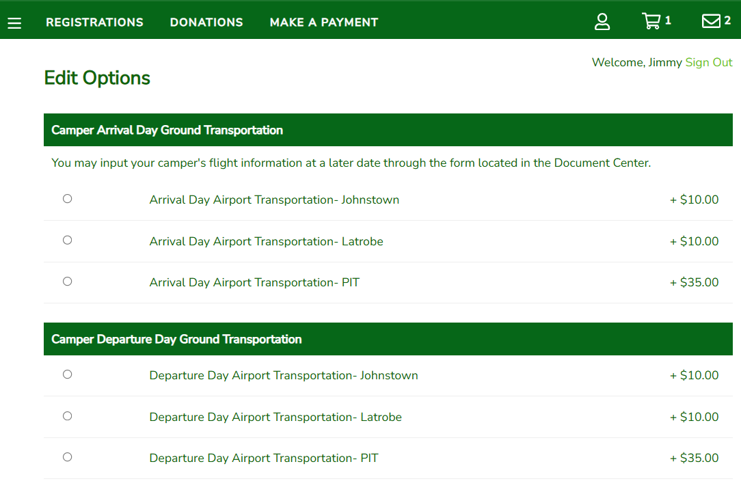Screen dimensions: 741x490
Task: Open the hamburger navigation menu
Action: [x=14, y=23]
